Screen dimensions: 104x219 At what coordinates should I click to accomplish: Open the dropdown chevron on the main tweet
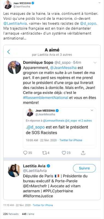(99, 3)
